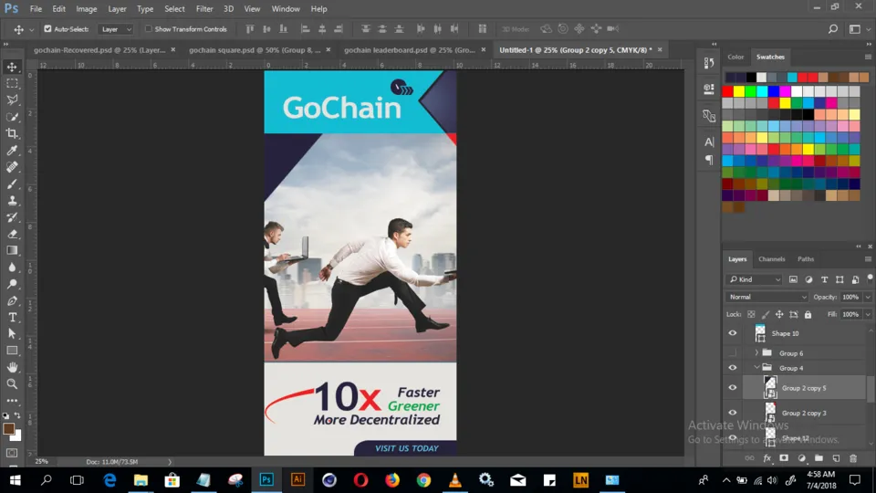This screenshot has height=493, width=876.
Task: Expand the Group 6 layer group
Action: pyautogui.click(x=756, y=352)
